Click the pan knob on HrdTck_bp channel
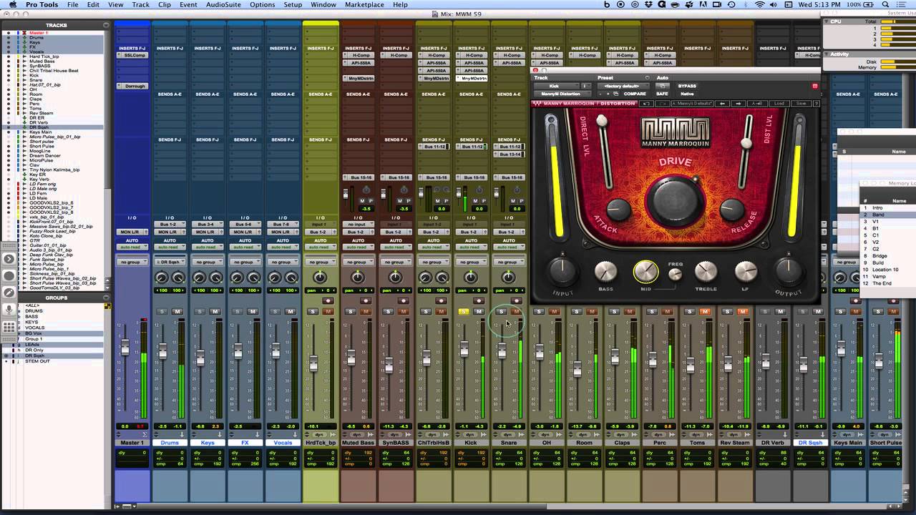The image size is (916, 515). (320, 278)
